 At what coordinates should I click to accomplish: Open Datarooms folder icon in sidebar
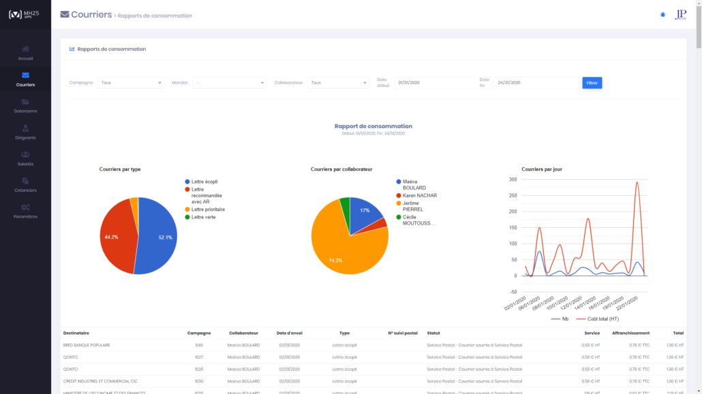point(25,102)
